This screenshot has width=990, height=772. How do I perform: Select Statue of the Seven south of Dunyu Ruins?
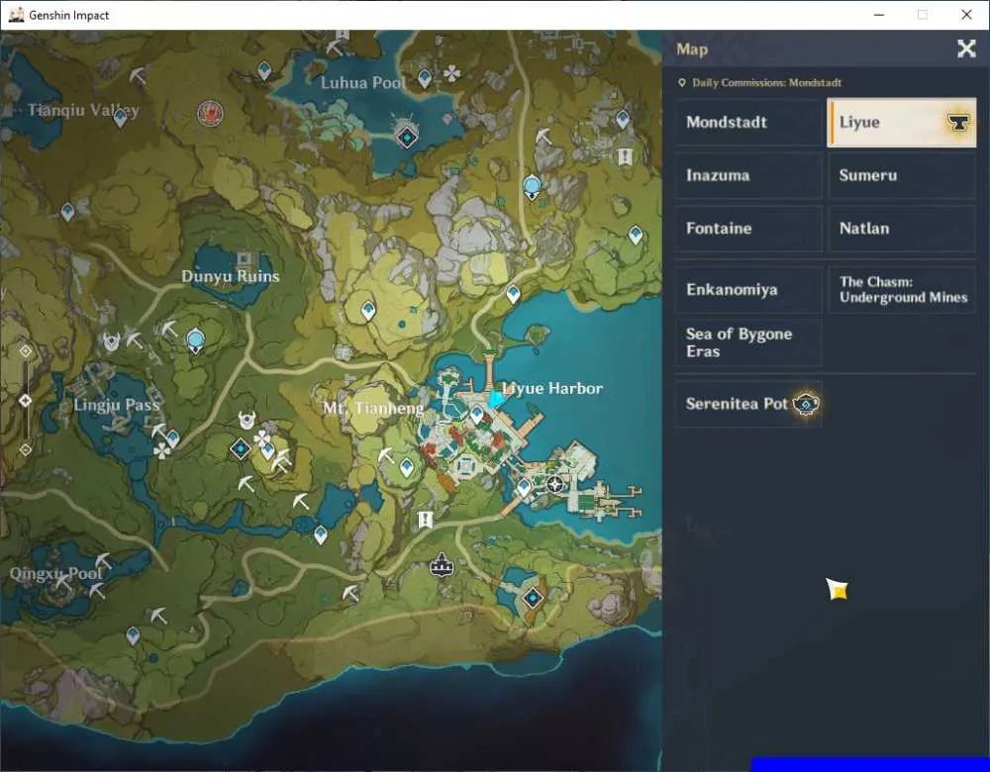point(196,340)
